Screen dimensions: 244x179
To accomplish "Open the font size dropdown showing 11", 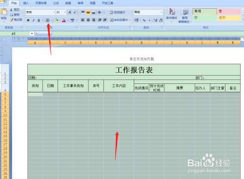I will [x=65, y=12].
